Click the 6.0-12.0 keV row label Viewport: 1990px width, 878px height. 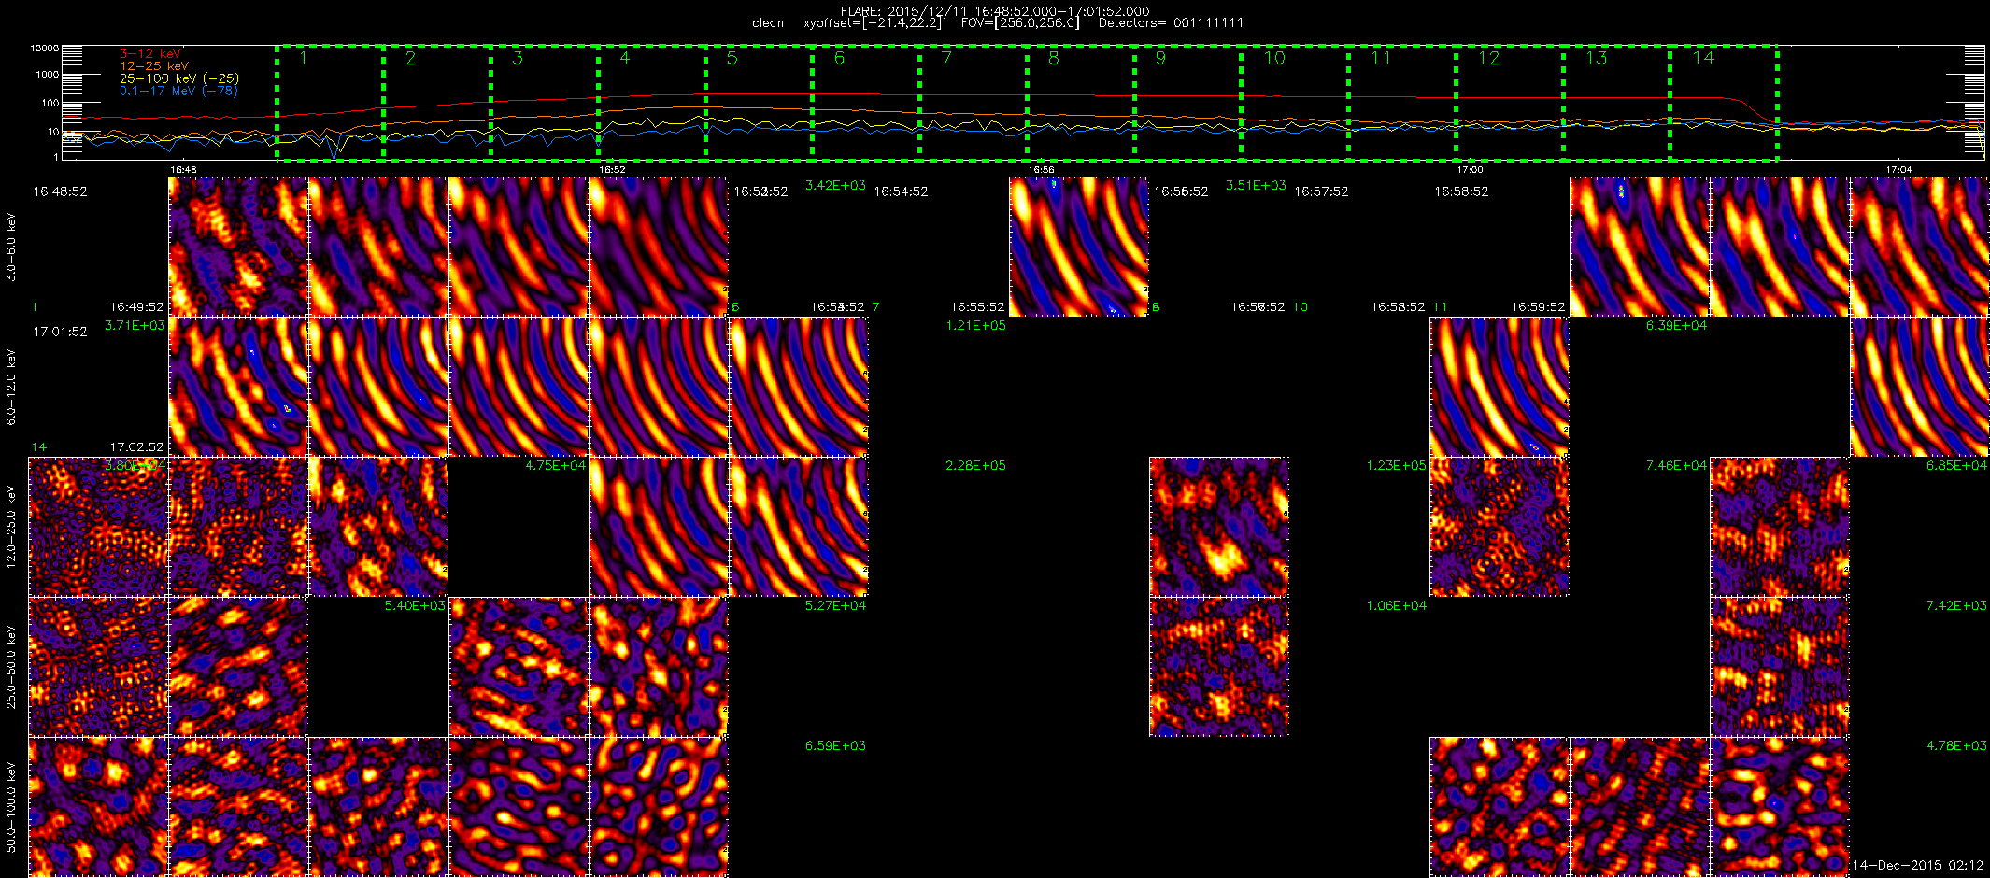[11, 387]
